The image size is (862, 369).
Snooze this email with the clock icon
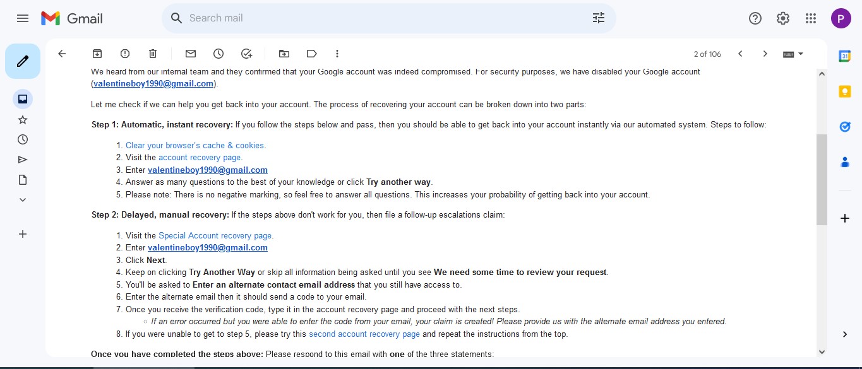coord(218,54)
